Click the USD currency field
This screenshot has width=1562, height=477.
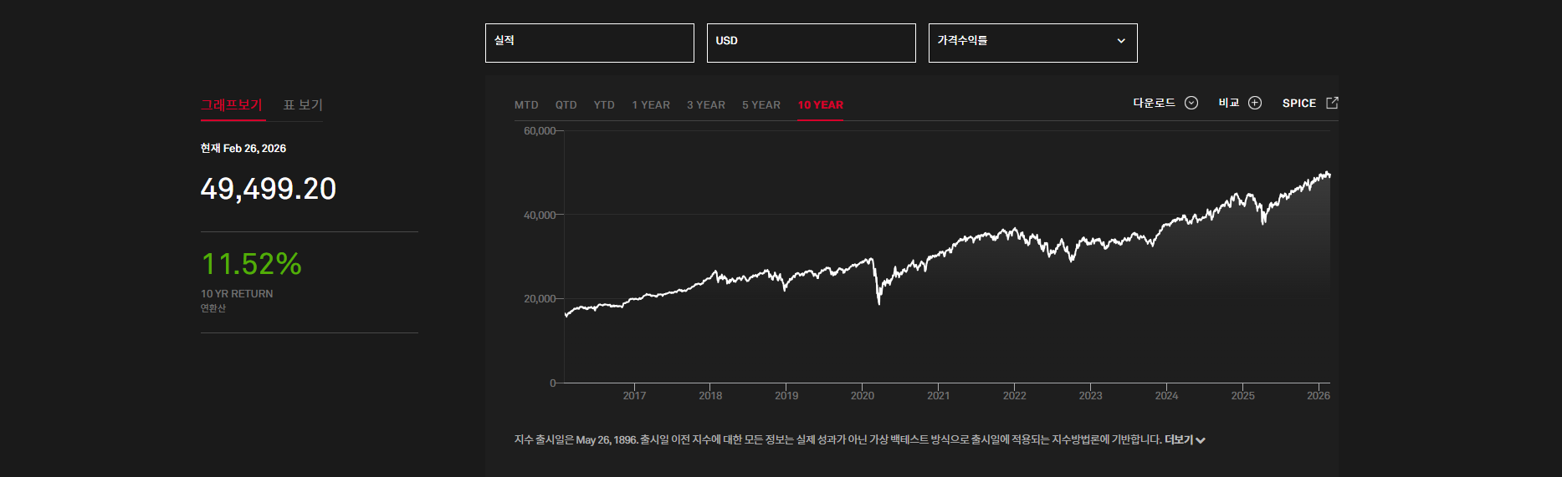812,43
